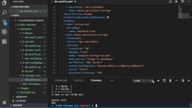
Task: Create a new terminal with plus icon
Action: (x=158, y=81)
